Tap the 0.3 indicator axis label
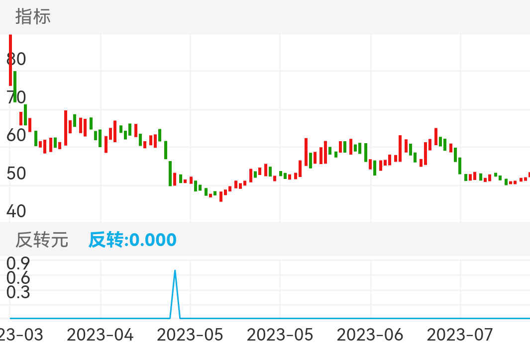This screenshot has height=352, width=530. (x=18, y=292)
